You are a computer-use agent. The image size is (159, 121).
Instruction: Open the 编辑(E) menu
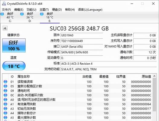pyautogui.click(x=19, y=10)
